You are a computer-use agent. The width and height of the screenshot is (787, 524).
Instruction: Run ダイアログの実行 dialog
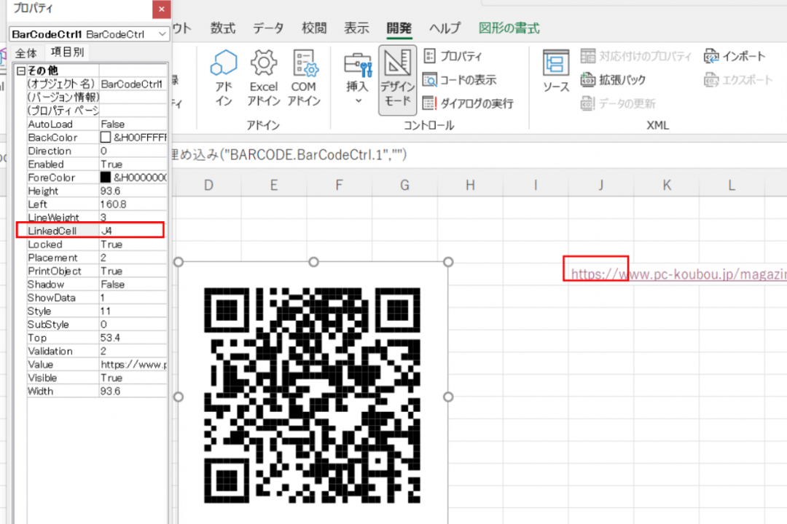(x=468, y=103)
